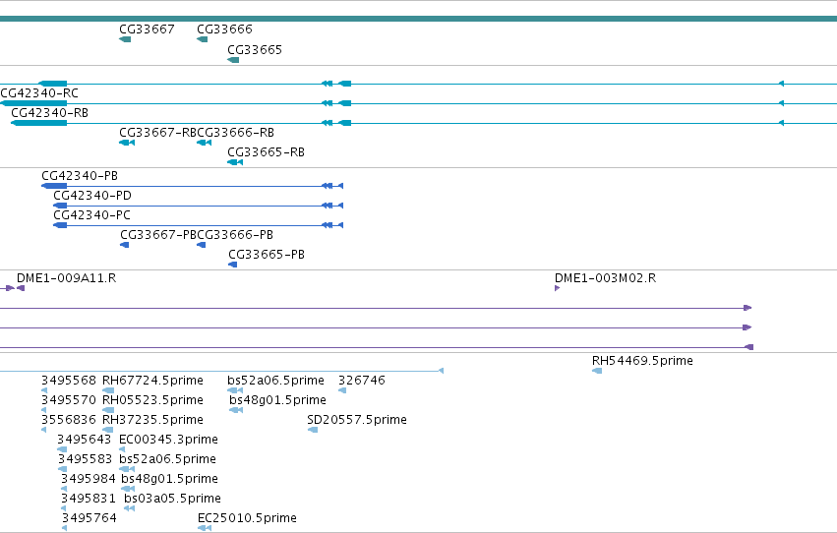This screenshot has width=837, height=533.
Task: Select the 3556836 label
Action: coord(68,420)
